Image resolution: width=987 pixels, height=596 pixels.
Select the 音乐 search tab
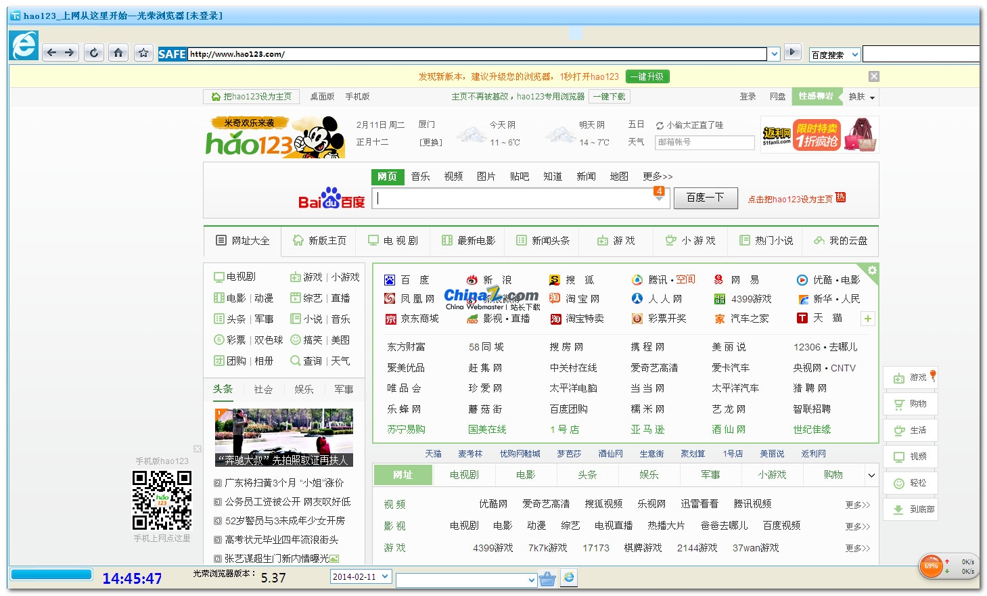point(421,177)
